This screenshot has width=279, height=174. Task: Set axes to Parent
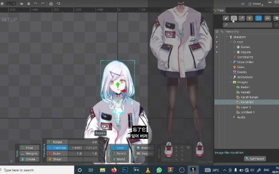[119, 154]
